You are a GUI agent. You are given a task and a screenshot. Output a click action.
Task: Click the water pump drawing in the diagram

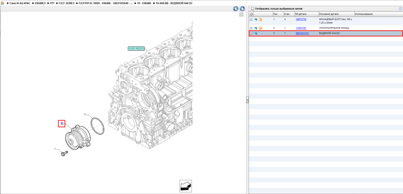tap(79, 138)
